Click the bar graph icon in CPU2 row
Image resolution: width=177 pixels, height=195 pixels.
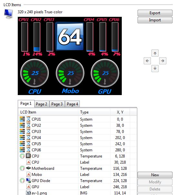tap(22, 125)
